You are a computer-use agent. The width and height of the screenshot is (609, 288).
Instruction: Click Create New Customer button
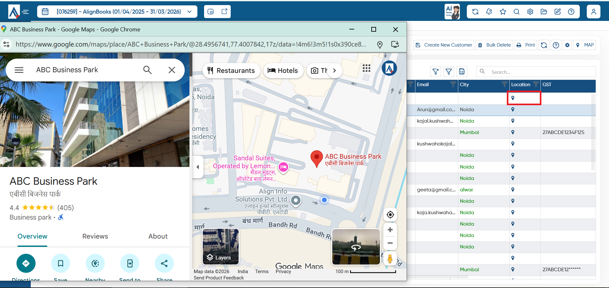pyautogui.click(x=444, y=45)
